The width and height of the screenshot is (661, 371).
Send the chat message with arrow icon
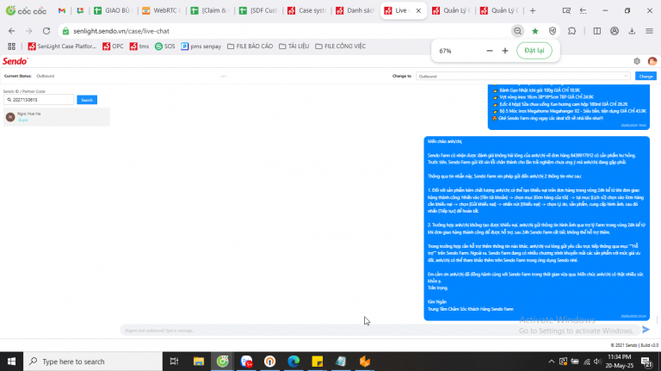[x=646, y=330]
